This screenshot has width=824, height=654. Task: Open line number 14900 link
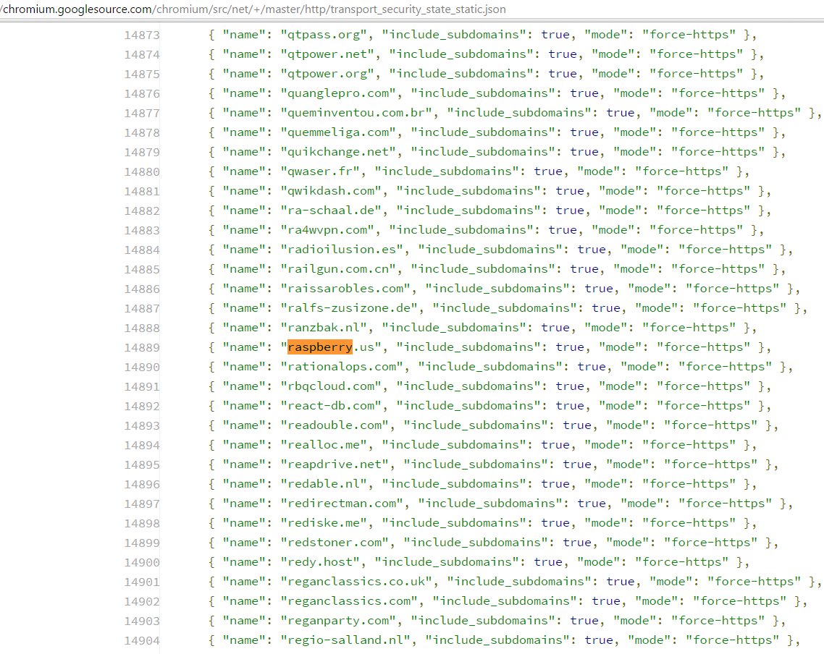pos(142,562)
